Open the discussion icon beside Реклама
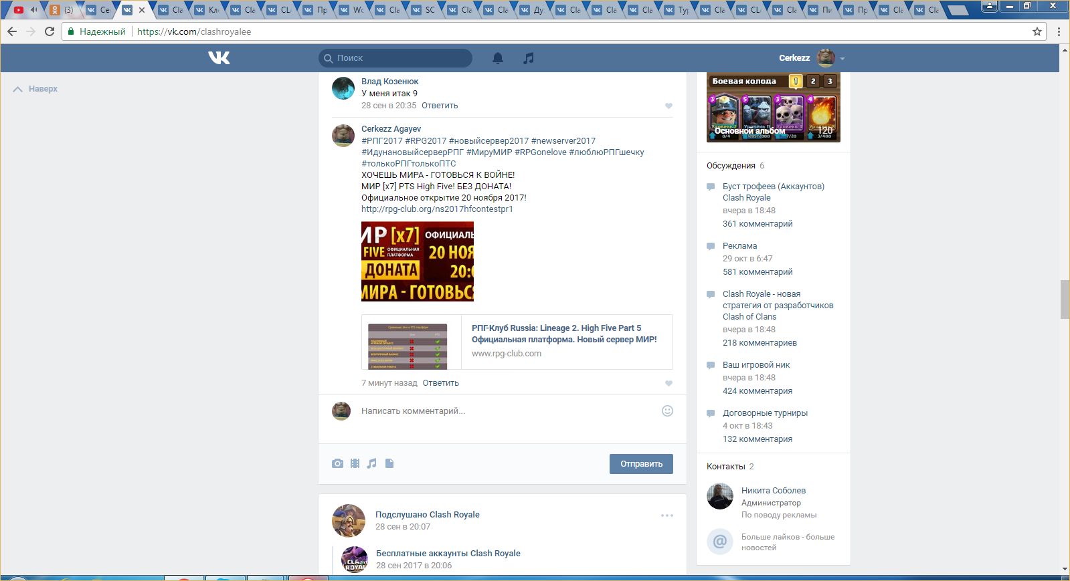Screen dimensions: 1070x581 711,246
